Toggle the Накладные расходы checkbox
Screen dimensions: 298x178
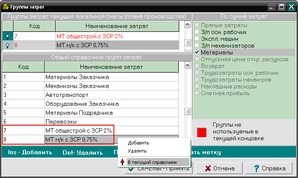[197, 86]
